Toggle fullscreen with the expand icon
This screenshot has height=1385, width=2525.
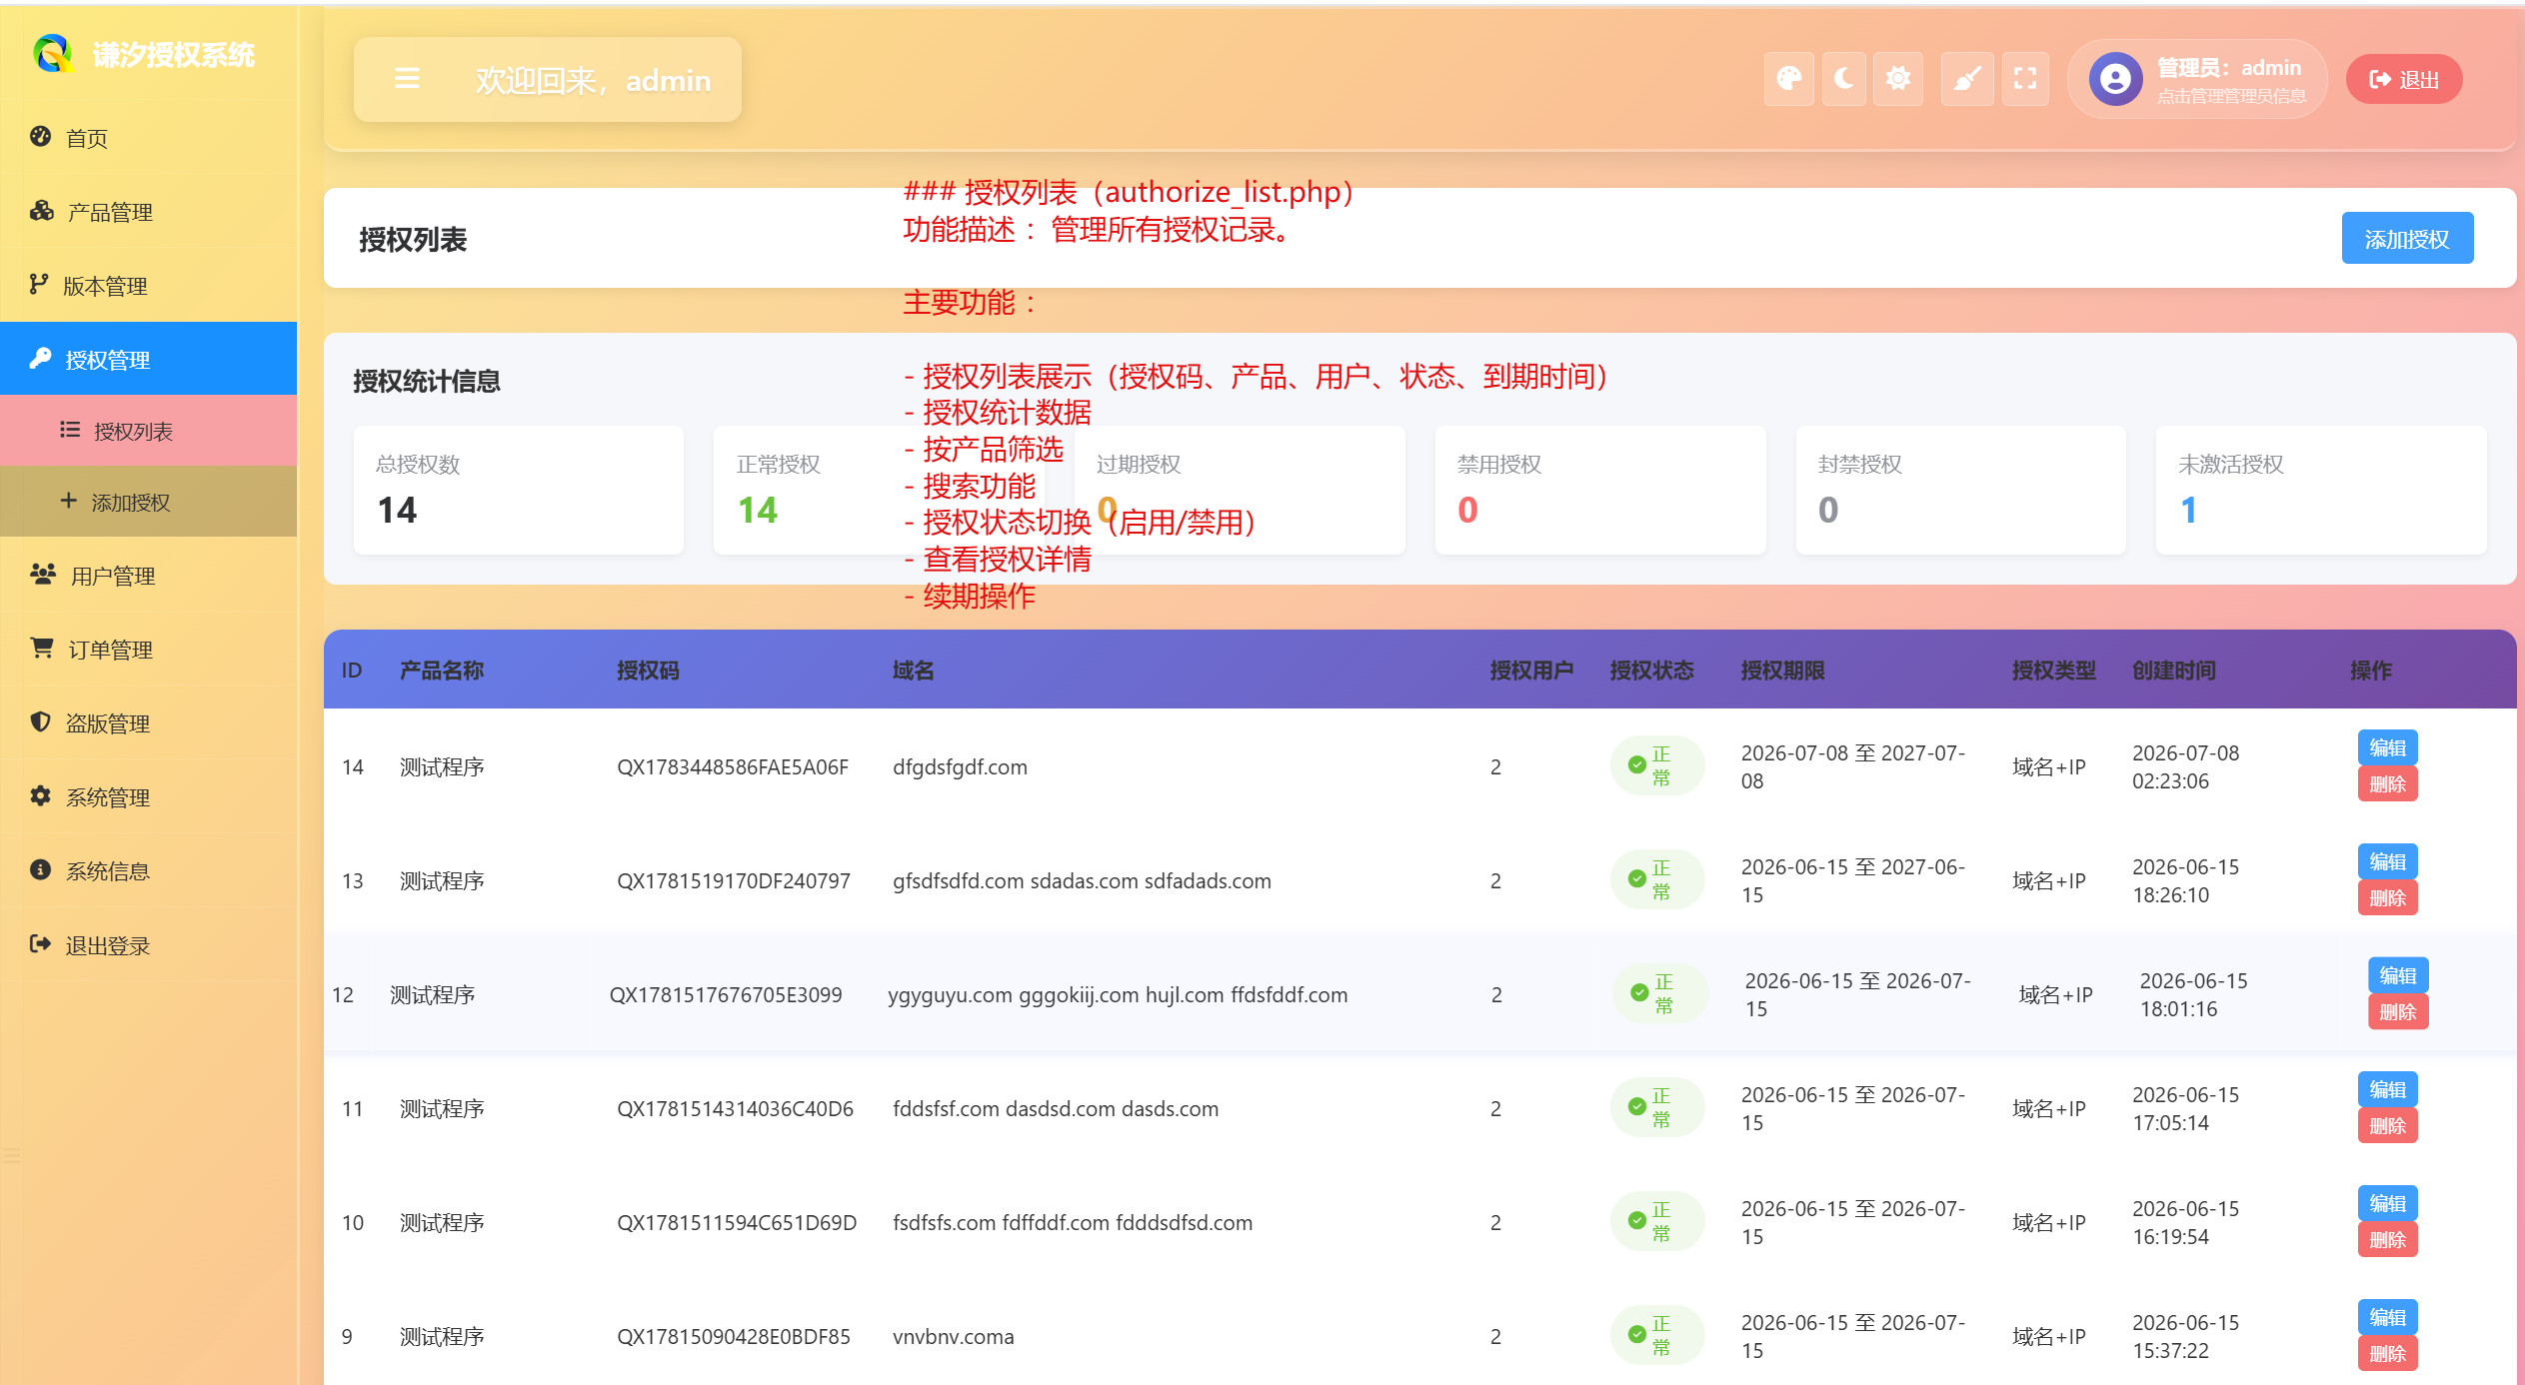(2025, 78)
